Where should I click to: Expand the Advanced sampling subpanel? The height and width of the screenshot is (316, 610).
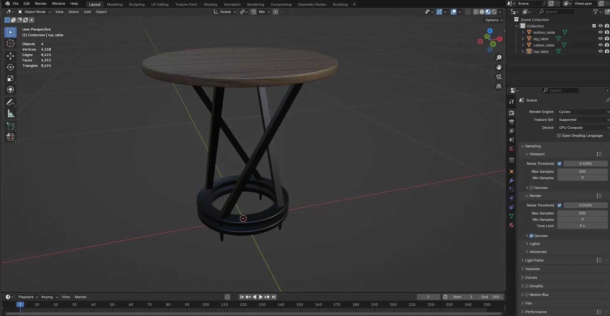click(x=538, y=252)
